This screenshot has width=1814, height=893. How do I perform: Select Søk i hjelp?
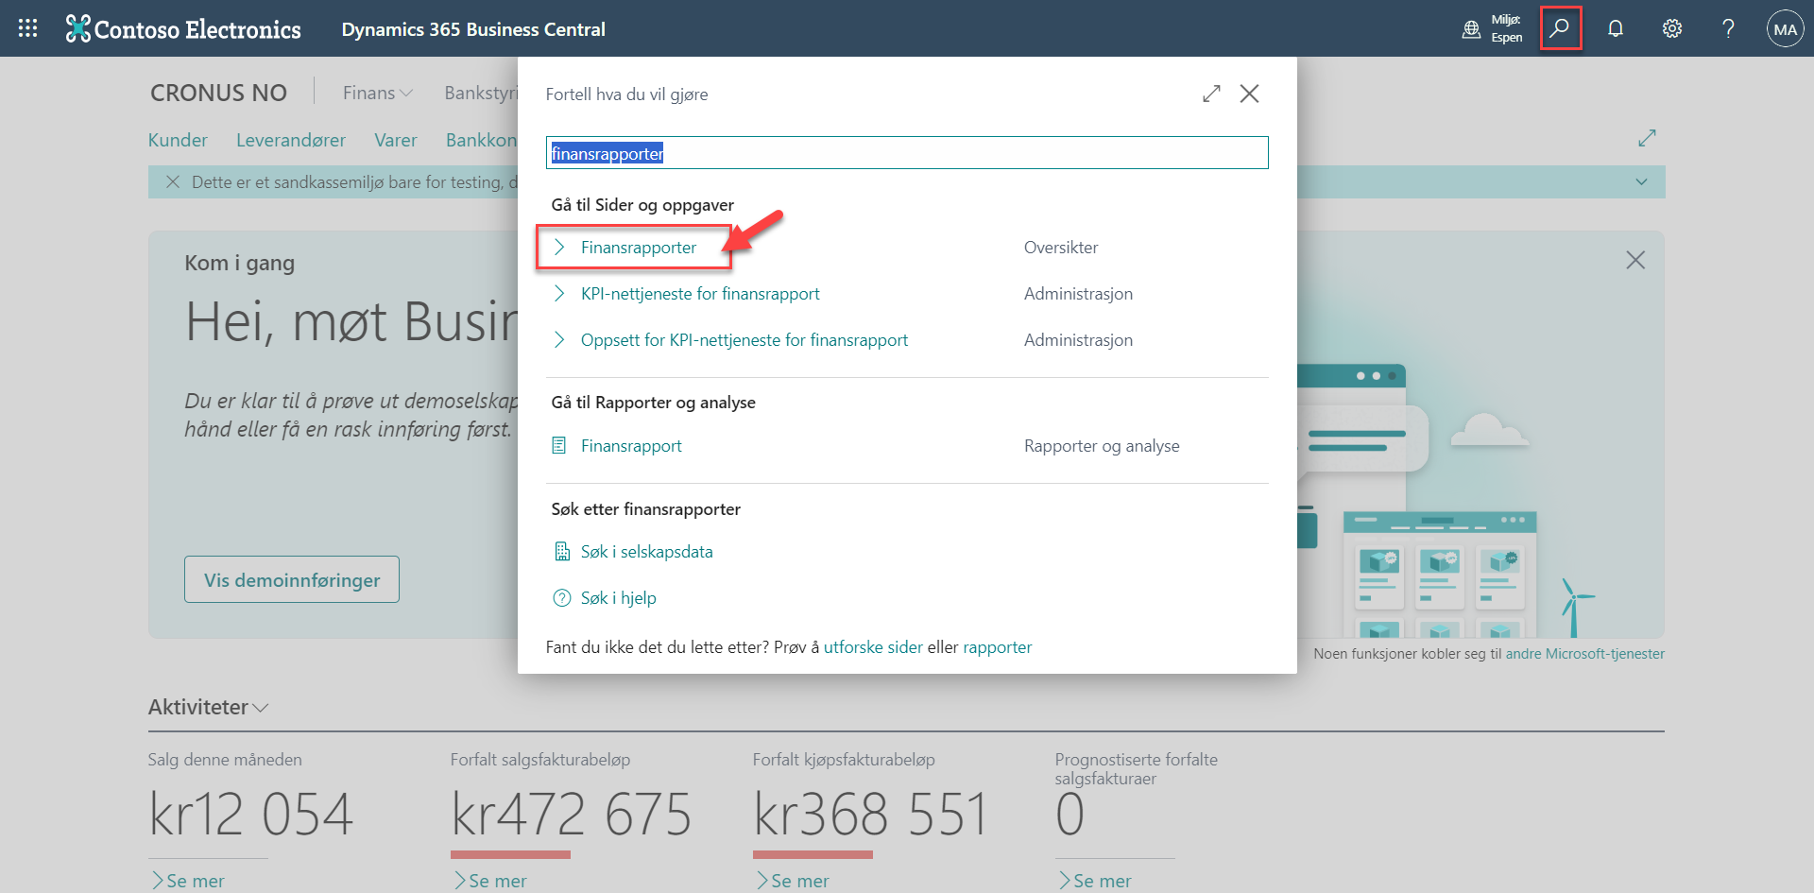(x=619, y=598)
